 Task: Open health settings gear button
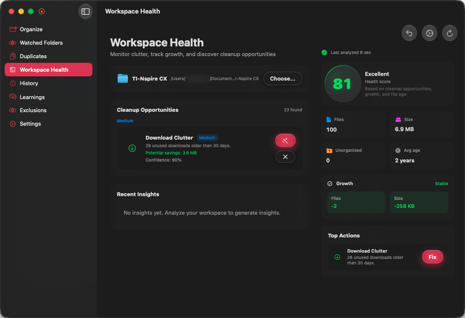click(x=430, y=33)
